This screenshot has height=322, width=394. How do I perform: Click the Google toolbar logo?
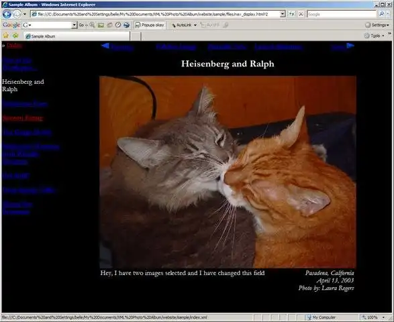[x=11, y=25]
